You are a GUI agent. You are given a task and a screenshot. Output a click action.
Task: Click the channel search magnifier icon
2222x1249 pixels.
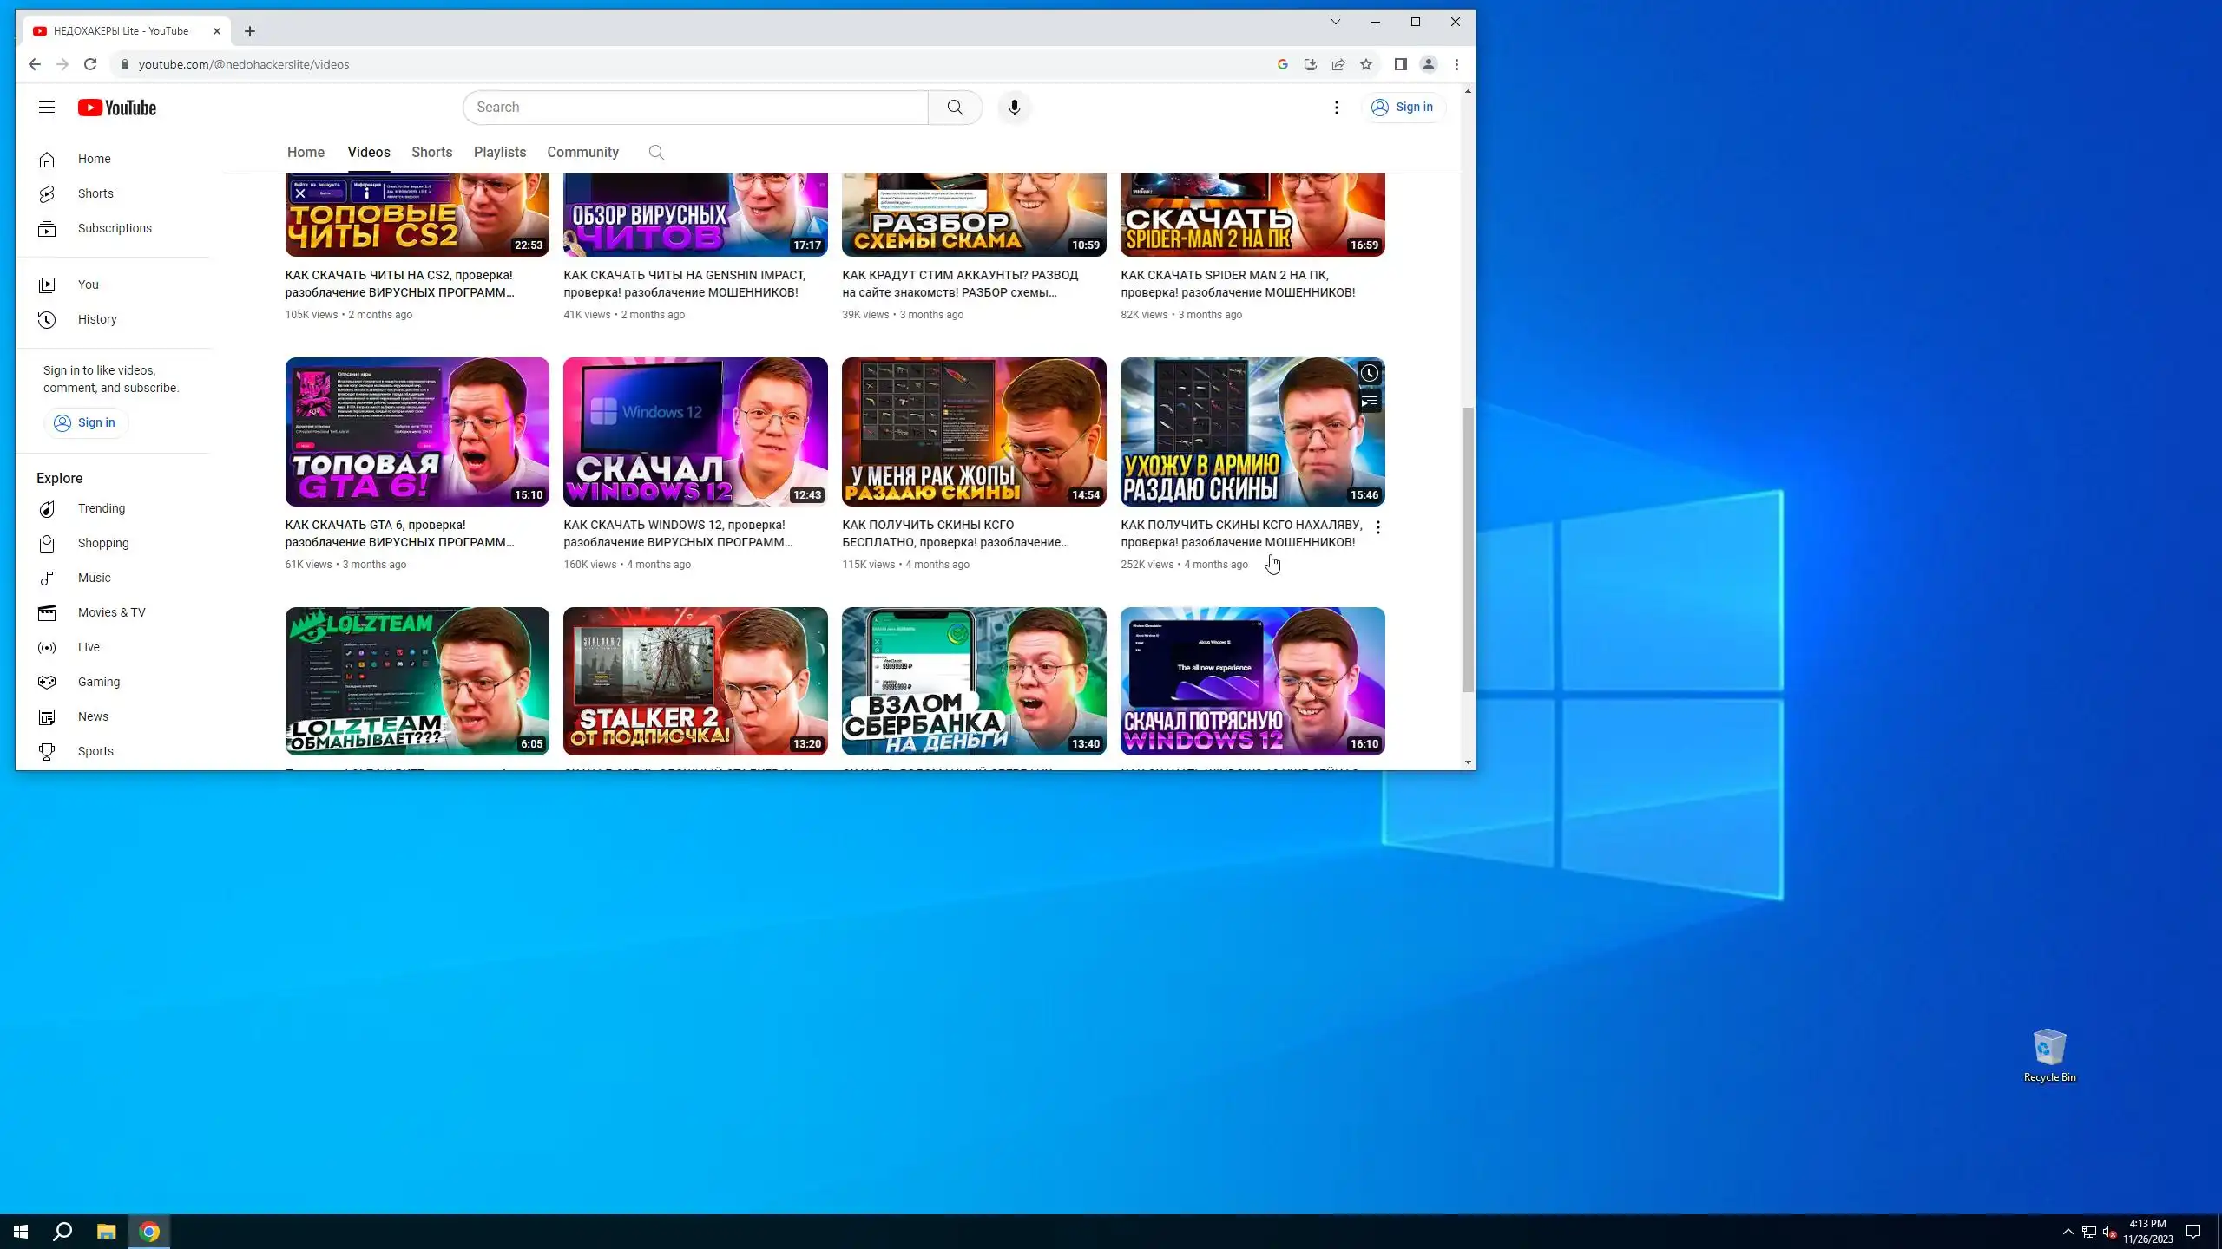pyautogui.click(x=656, y=153)
